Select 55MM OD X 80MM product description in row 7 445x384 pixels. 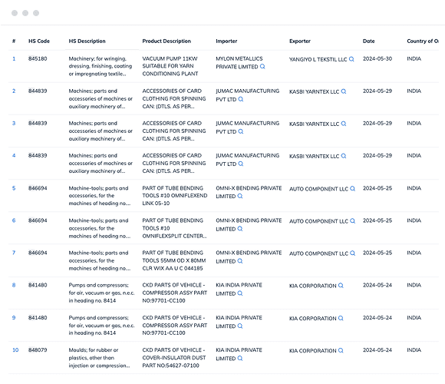[174, 260]
